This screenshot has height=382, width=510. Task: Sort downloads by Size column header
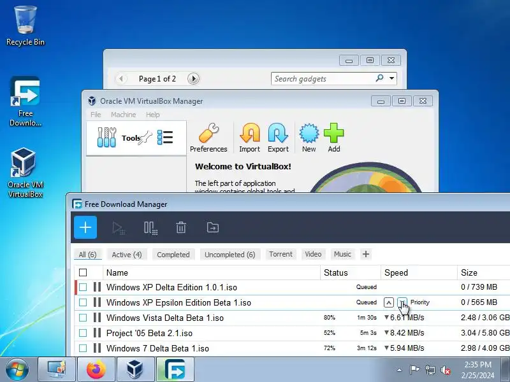tap(484, 272)
